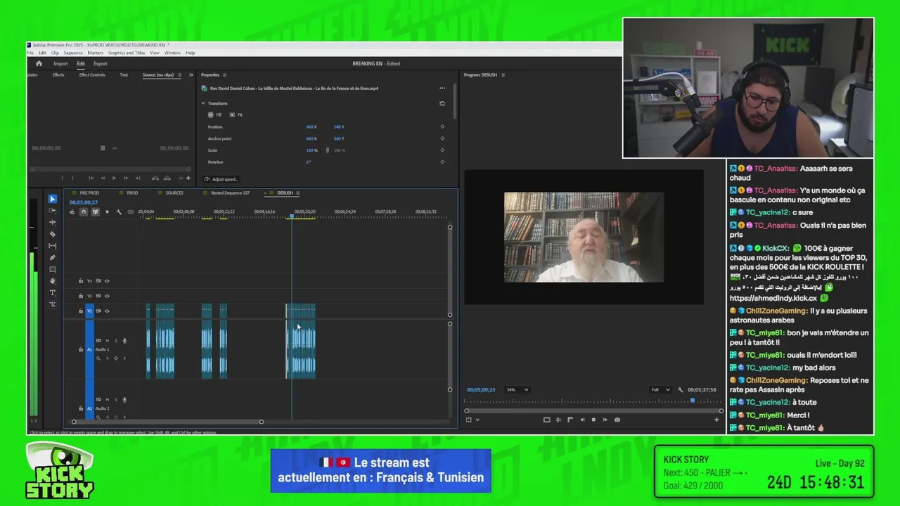
Task: Open ahmedindy.kick.cx link in chat
Action: 773,298
